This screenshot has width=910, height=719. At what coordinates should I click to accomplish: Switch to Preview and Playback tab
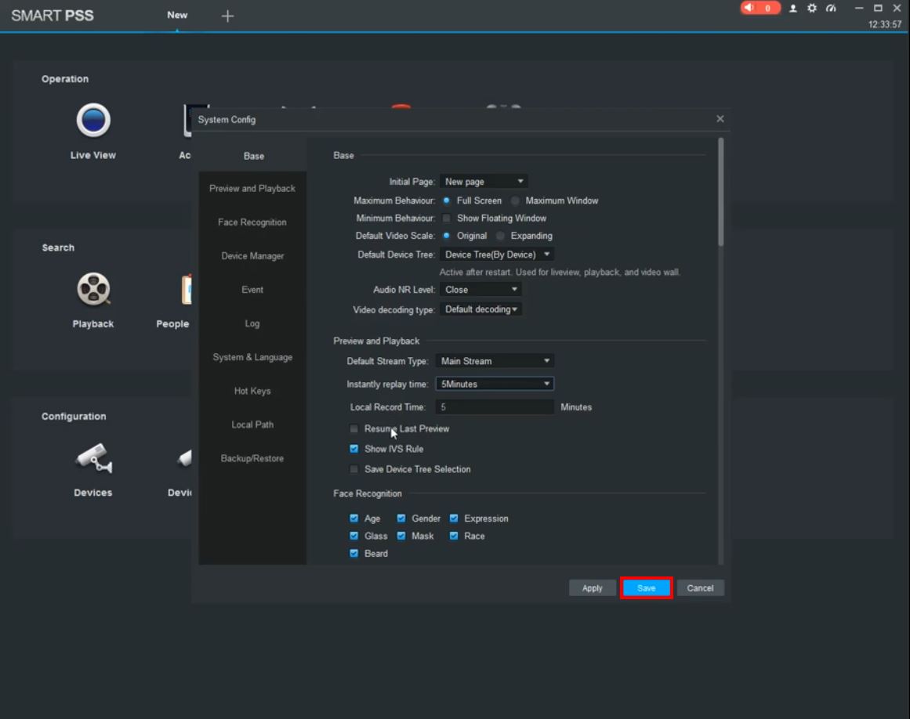[252, 189]
